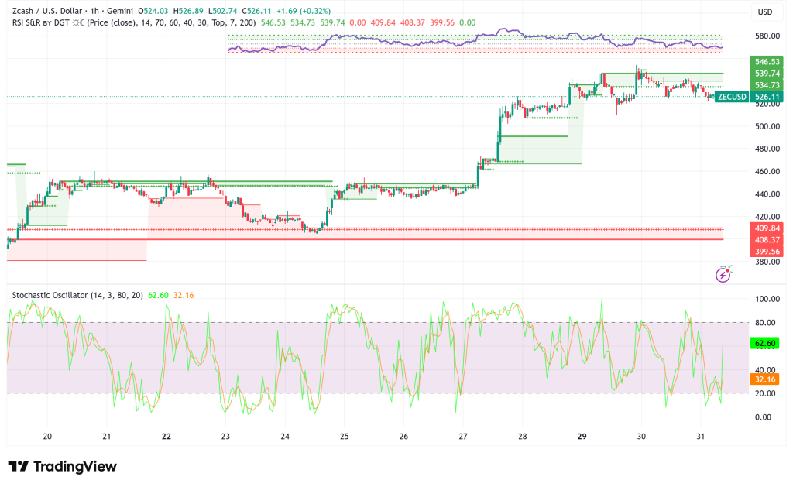Screen dimensions: 793x487
Task: Click the green 62.60 stochastic value label
Action: pos(767,343)
